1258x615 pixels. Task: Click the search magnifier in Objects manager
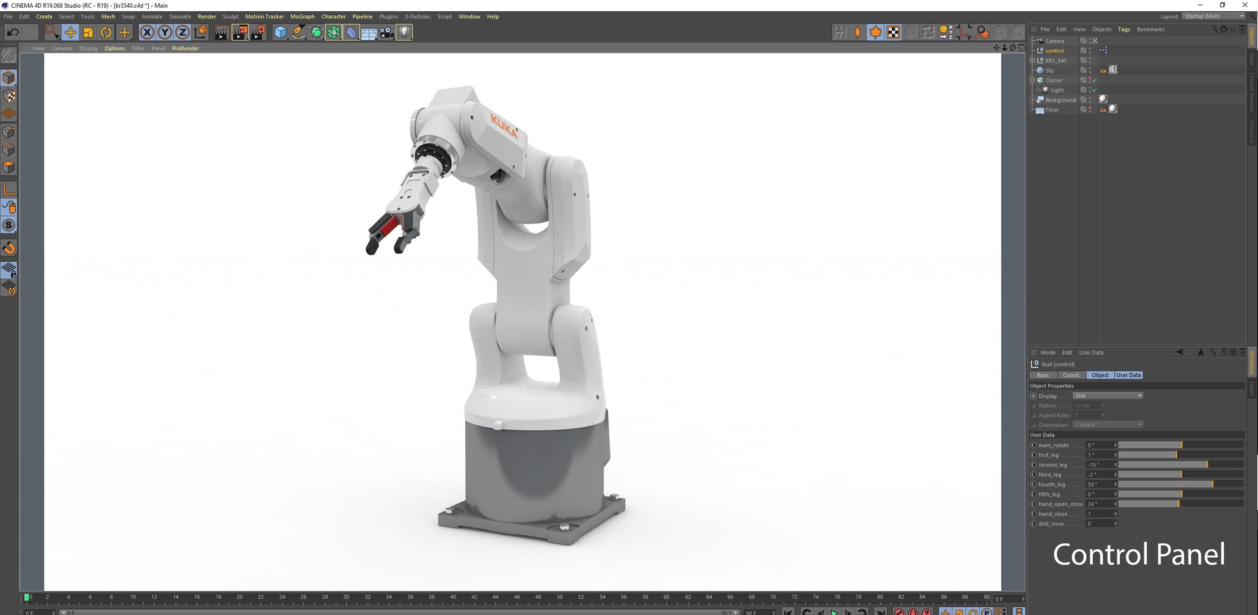click(x=1214, y=29)
